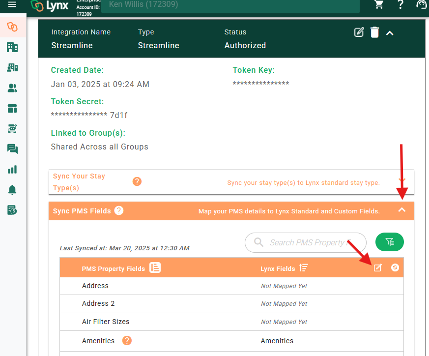The height and width of the screenshot is (356, 429).
Task: Click the Search PMS Property field
Action: pyautogui.click(x=305, y=242)
